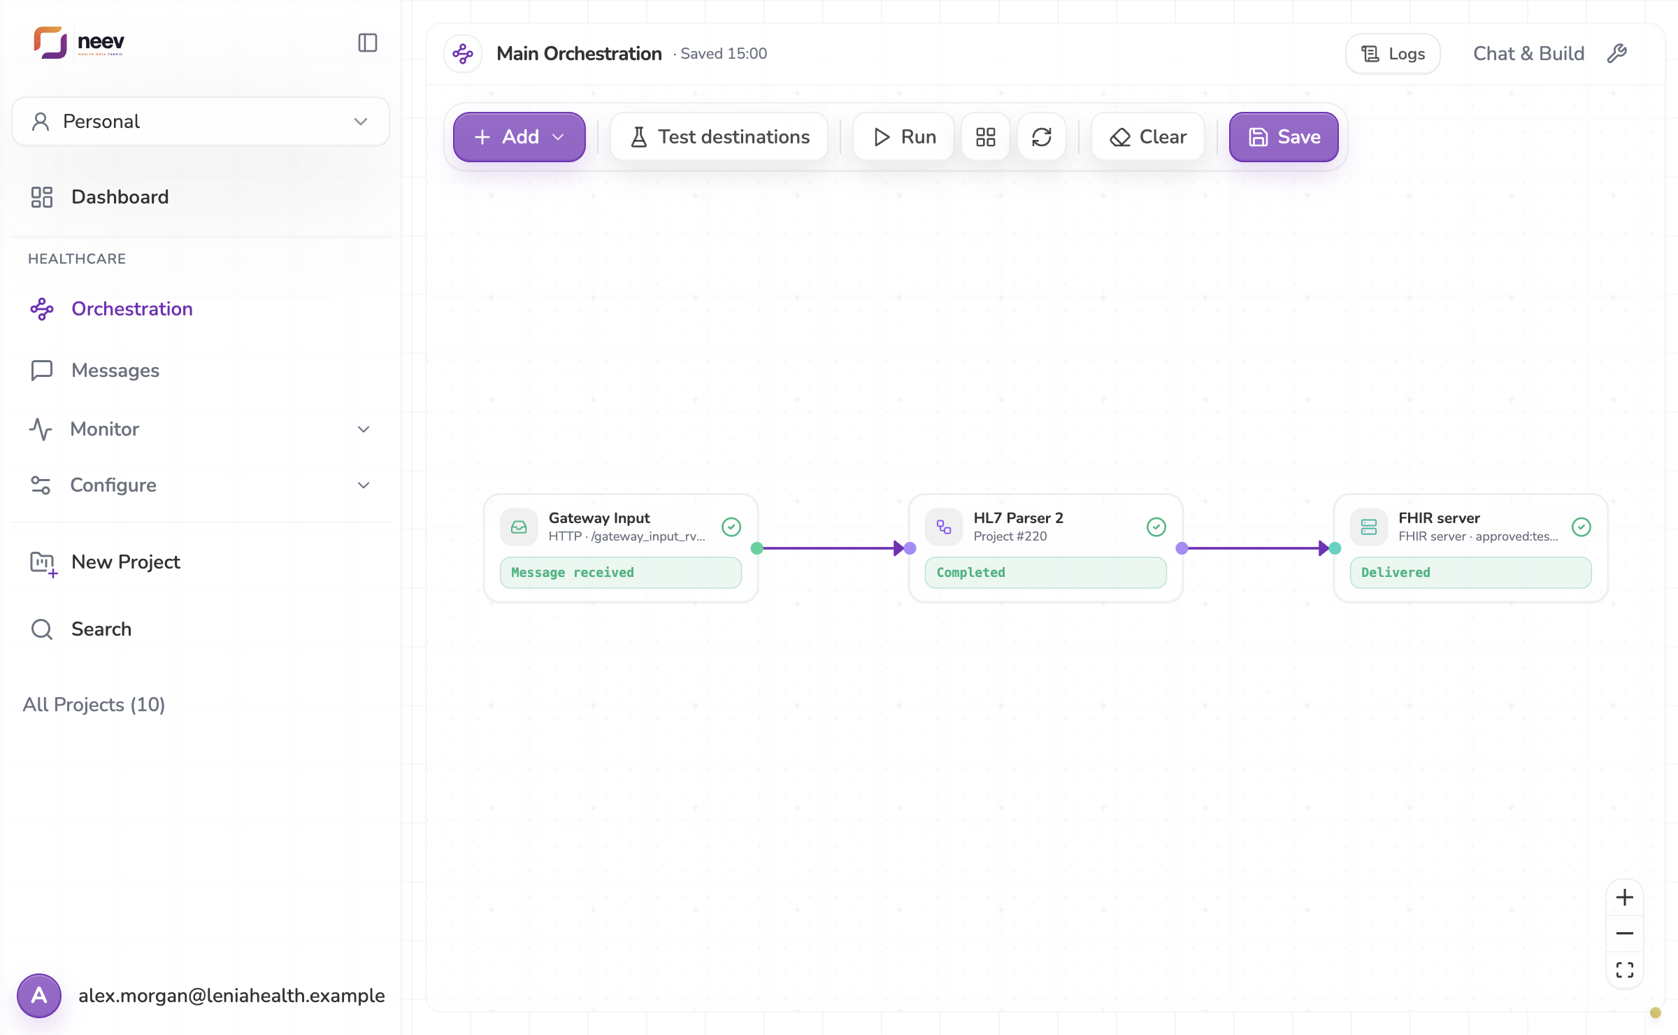Expand the Configure menu

201,485
